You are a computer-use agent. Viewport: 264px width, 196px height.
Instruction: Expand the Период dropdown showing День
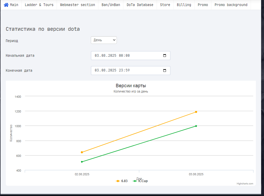(x=104, y=40)
